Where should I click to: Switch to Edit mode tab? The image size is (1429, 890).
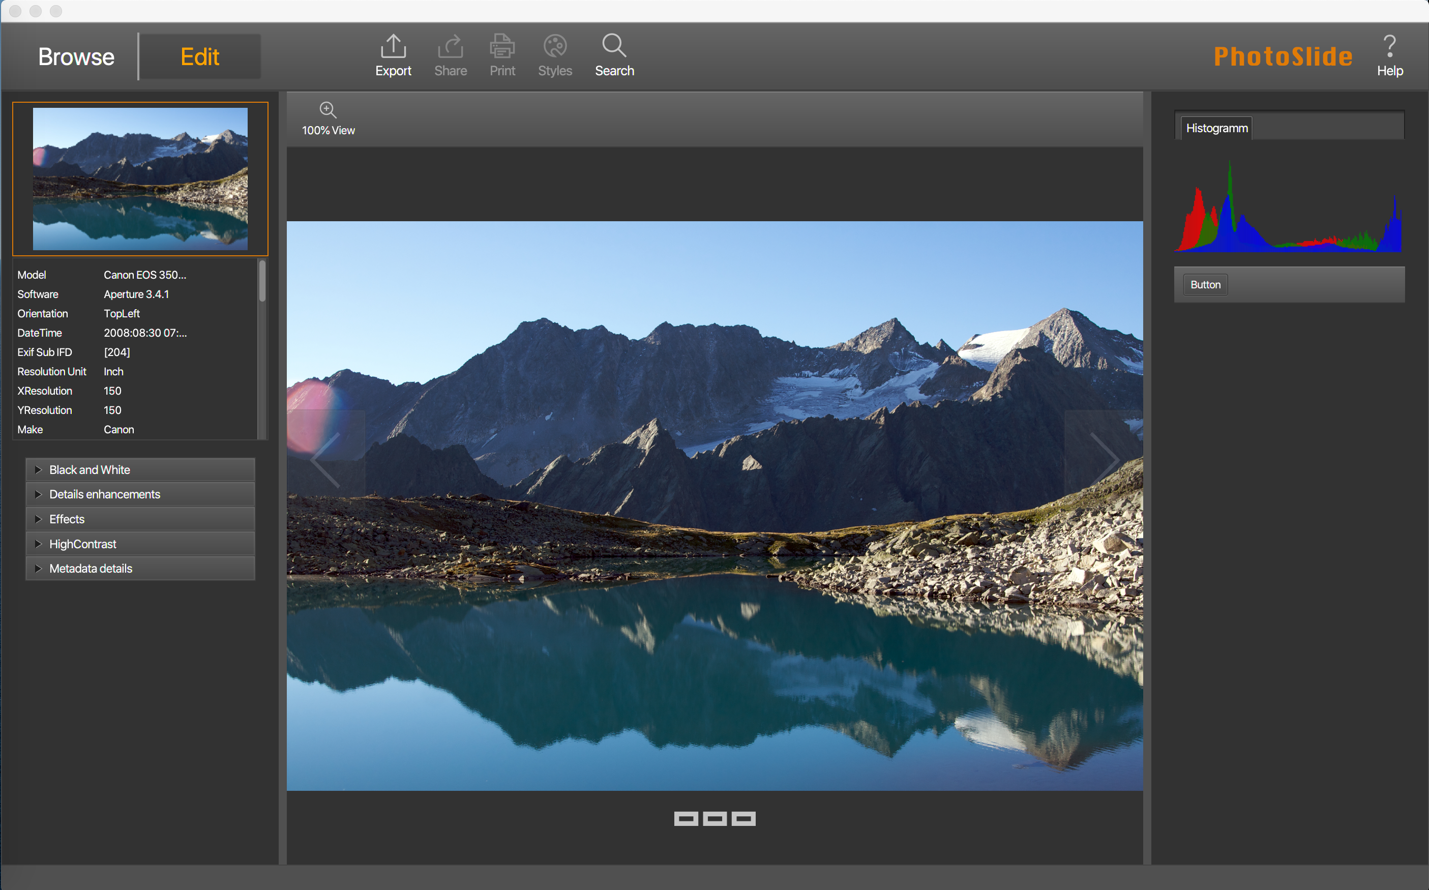(199, 54)
